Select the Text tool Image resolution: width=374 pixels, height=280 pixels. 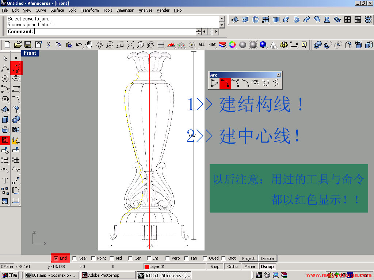point(5,180)
